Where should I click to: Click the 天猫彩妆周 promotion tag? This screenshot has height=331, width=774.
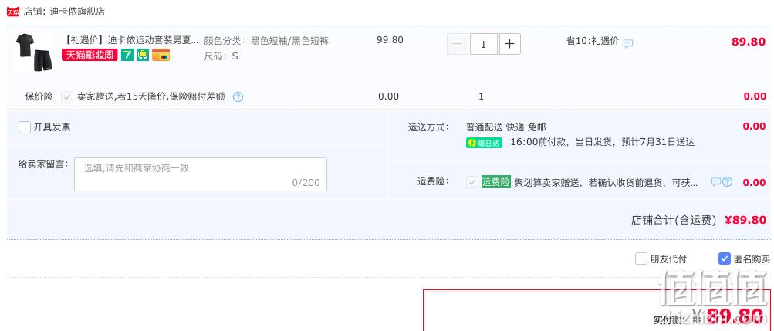(x=90, y=55)
